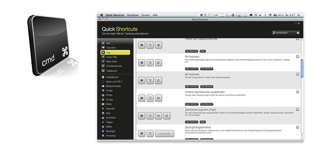Open the Bearbeiten menu
The width and height of the screenshot is (316, 154).
point(133,15)
